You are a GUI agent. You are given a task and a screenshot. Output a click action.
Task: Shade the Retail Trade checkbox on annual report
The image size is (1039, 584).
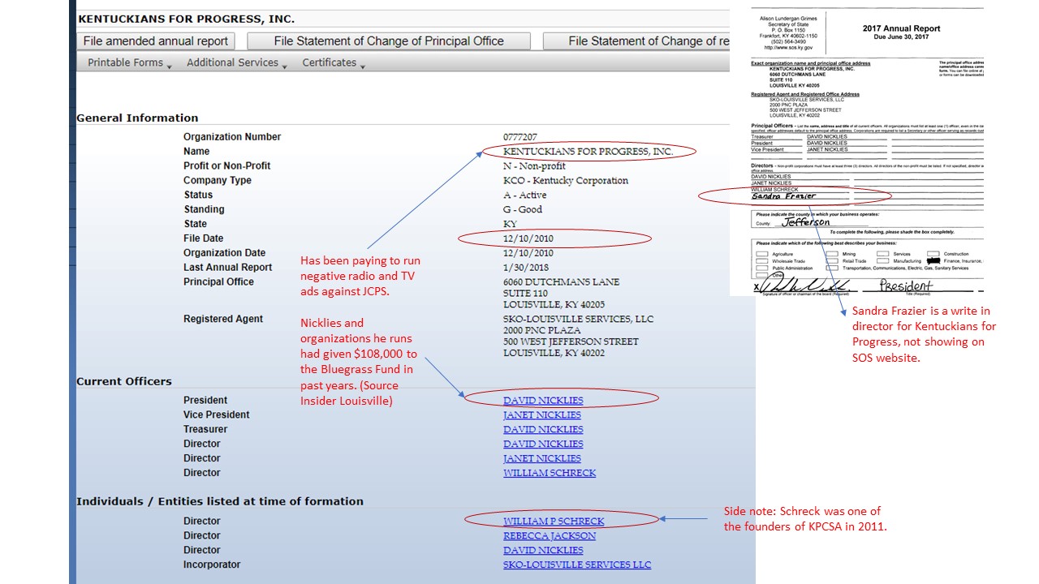832,261
